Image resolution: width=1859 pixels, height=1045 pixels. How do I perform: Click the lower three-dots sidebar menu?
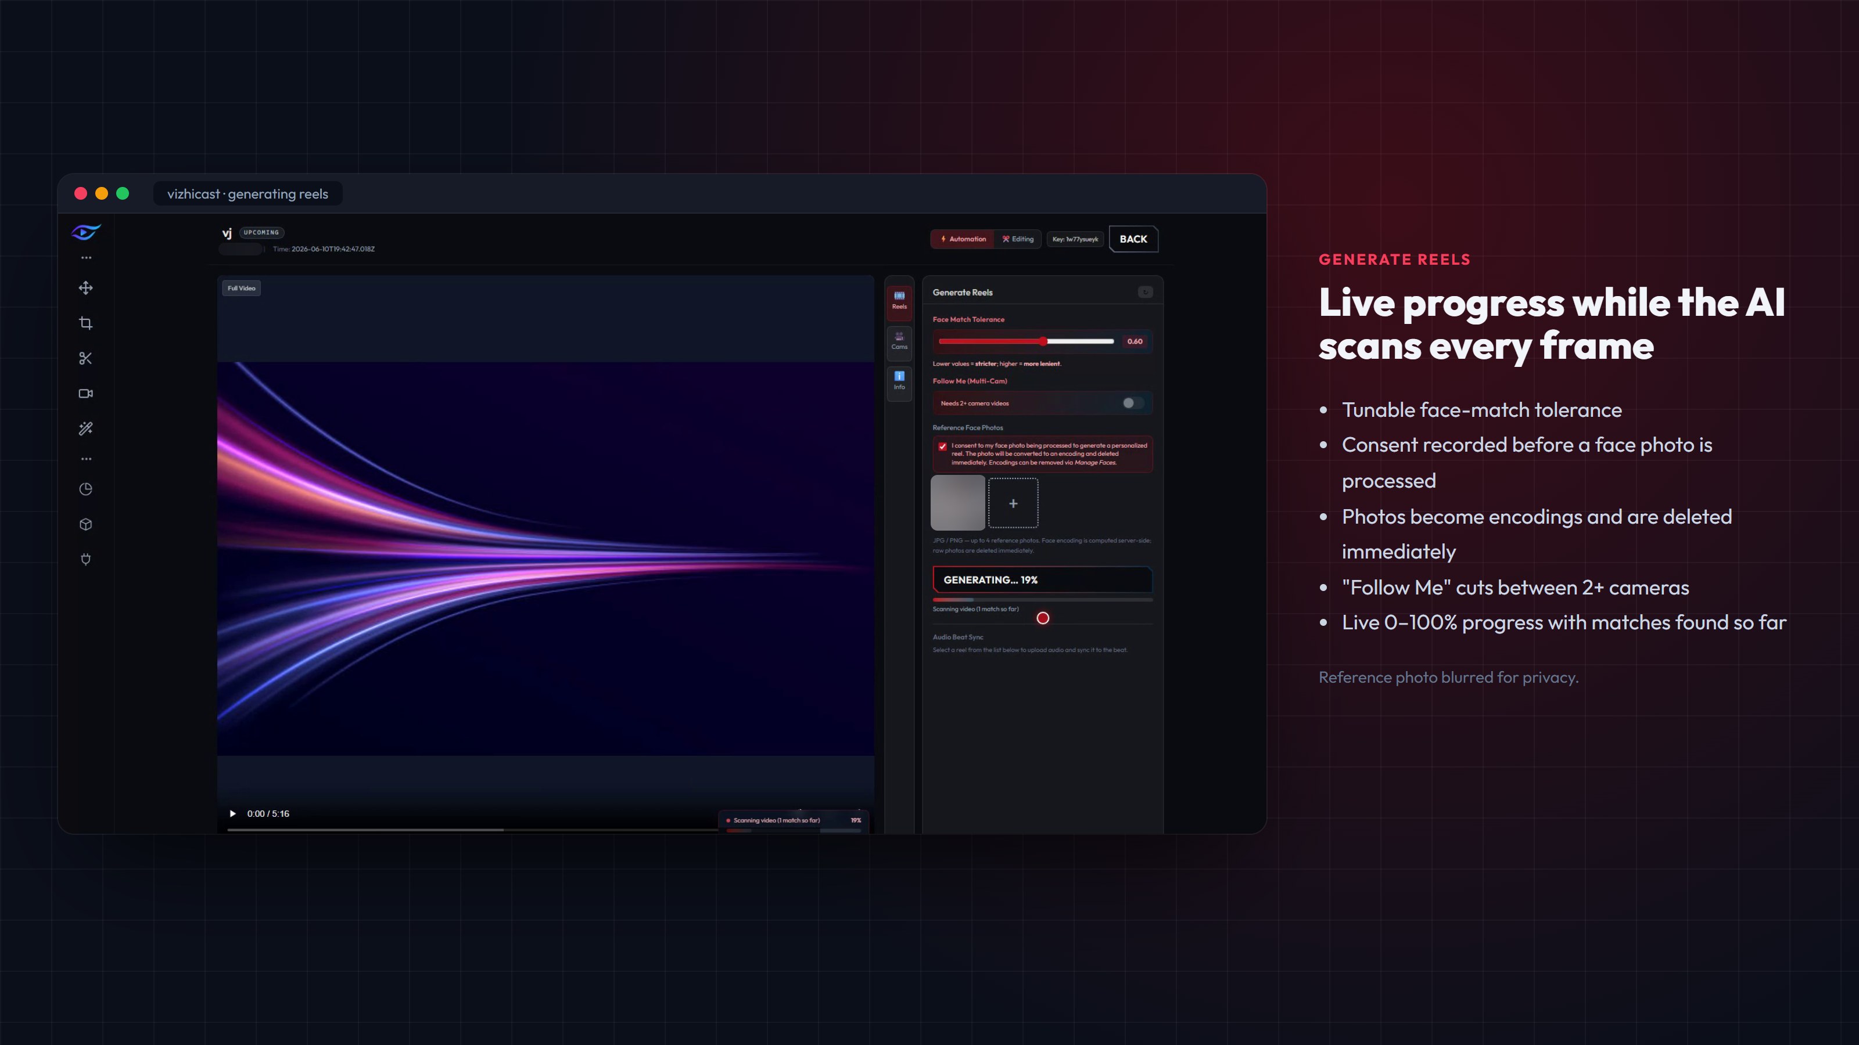pos(87,459)
